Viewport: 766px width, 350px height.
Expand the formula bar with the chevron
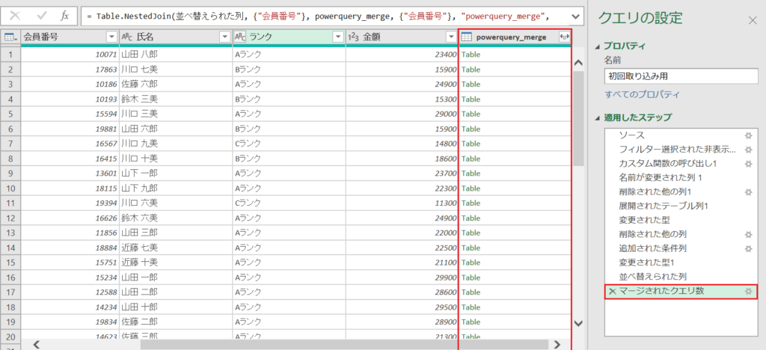click(575, 16)
